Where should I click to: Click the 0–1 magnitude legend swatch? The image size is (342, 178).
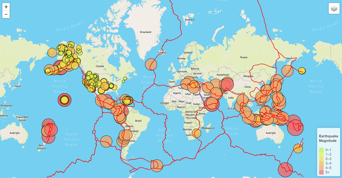tap(321, 150)
